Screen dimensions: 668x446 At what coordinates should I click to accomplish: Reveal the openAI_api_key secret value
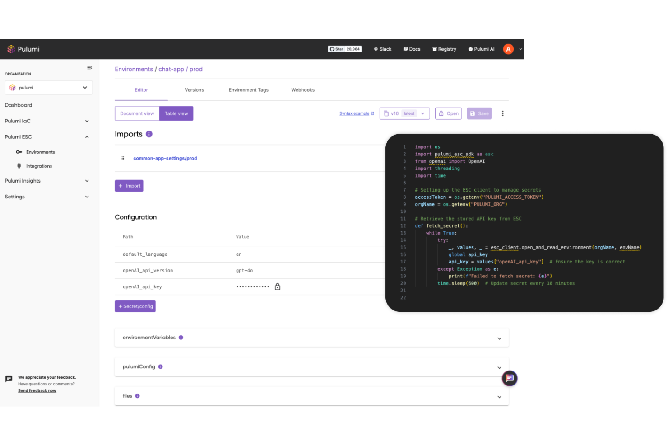278,286
